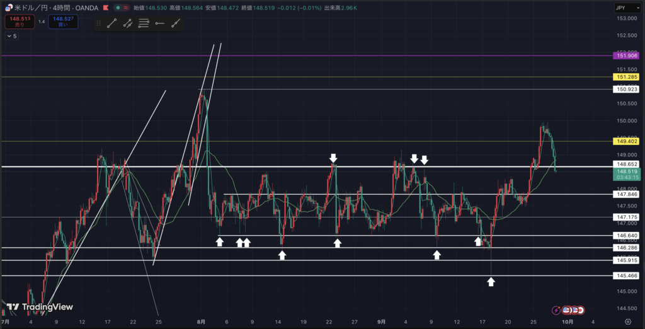The width and height of the screenshot is (645, 329).
Task: Open chart settings gear at bottom right
Action: (x=627, y=321)
